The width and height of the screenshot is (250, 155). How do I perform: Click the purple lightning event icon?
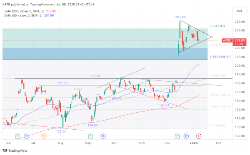click(x=198, y=136)
